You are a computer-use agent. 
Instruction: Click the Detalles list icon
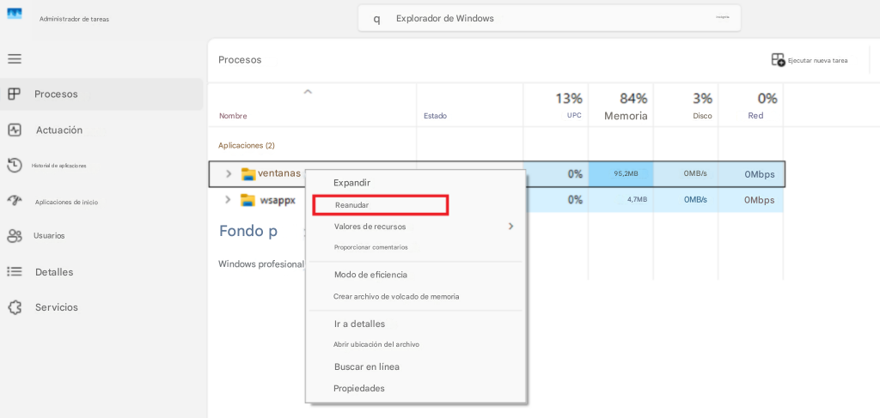(15, 272)
